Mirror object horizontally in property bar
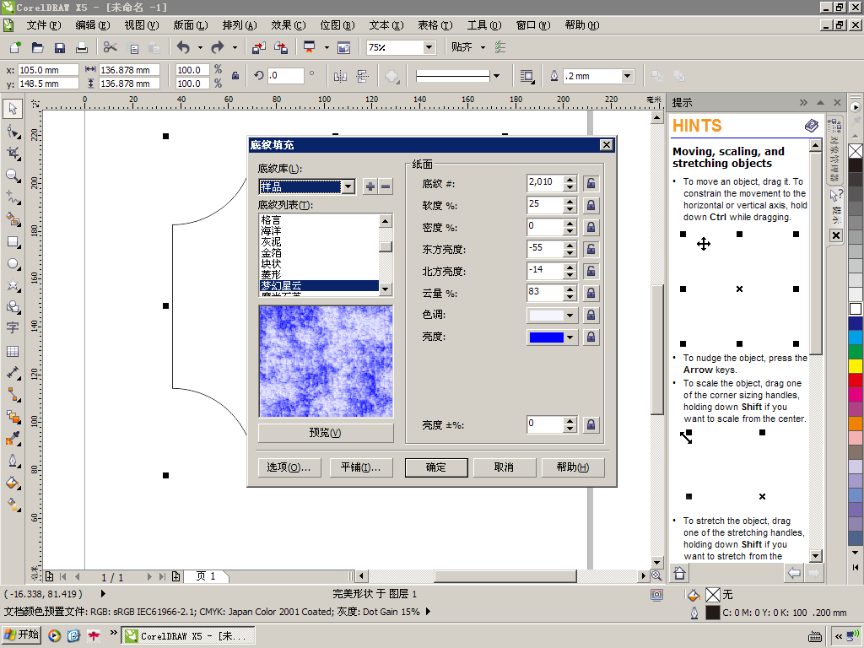Screen dimensions: 864x648 [340, 77]
